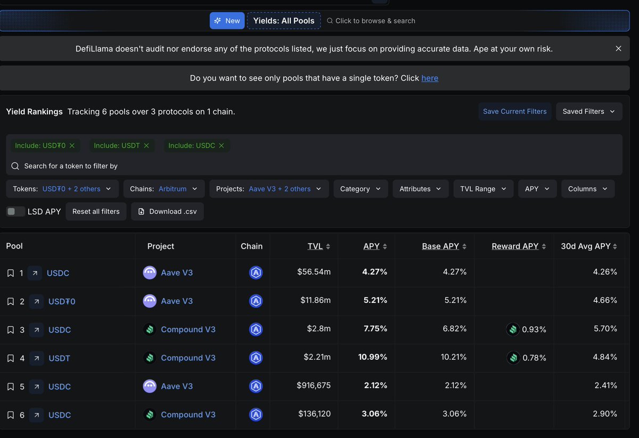Click Reset all filters
Screen dimensions: 639x438
[x=96, y=211]
